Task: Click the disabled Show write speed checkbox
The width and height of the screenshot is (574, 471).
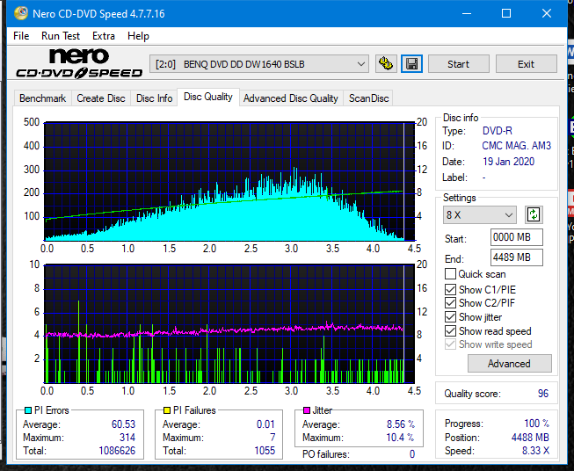Action: click(x=450, y=344)
